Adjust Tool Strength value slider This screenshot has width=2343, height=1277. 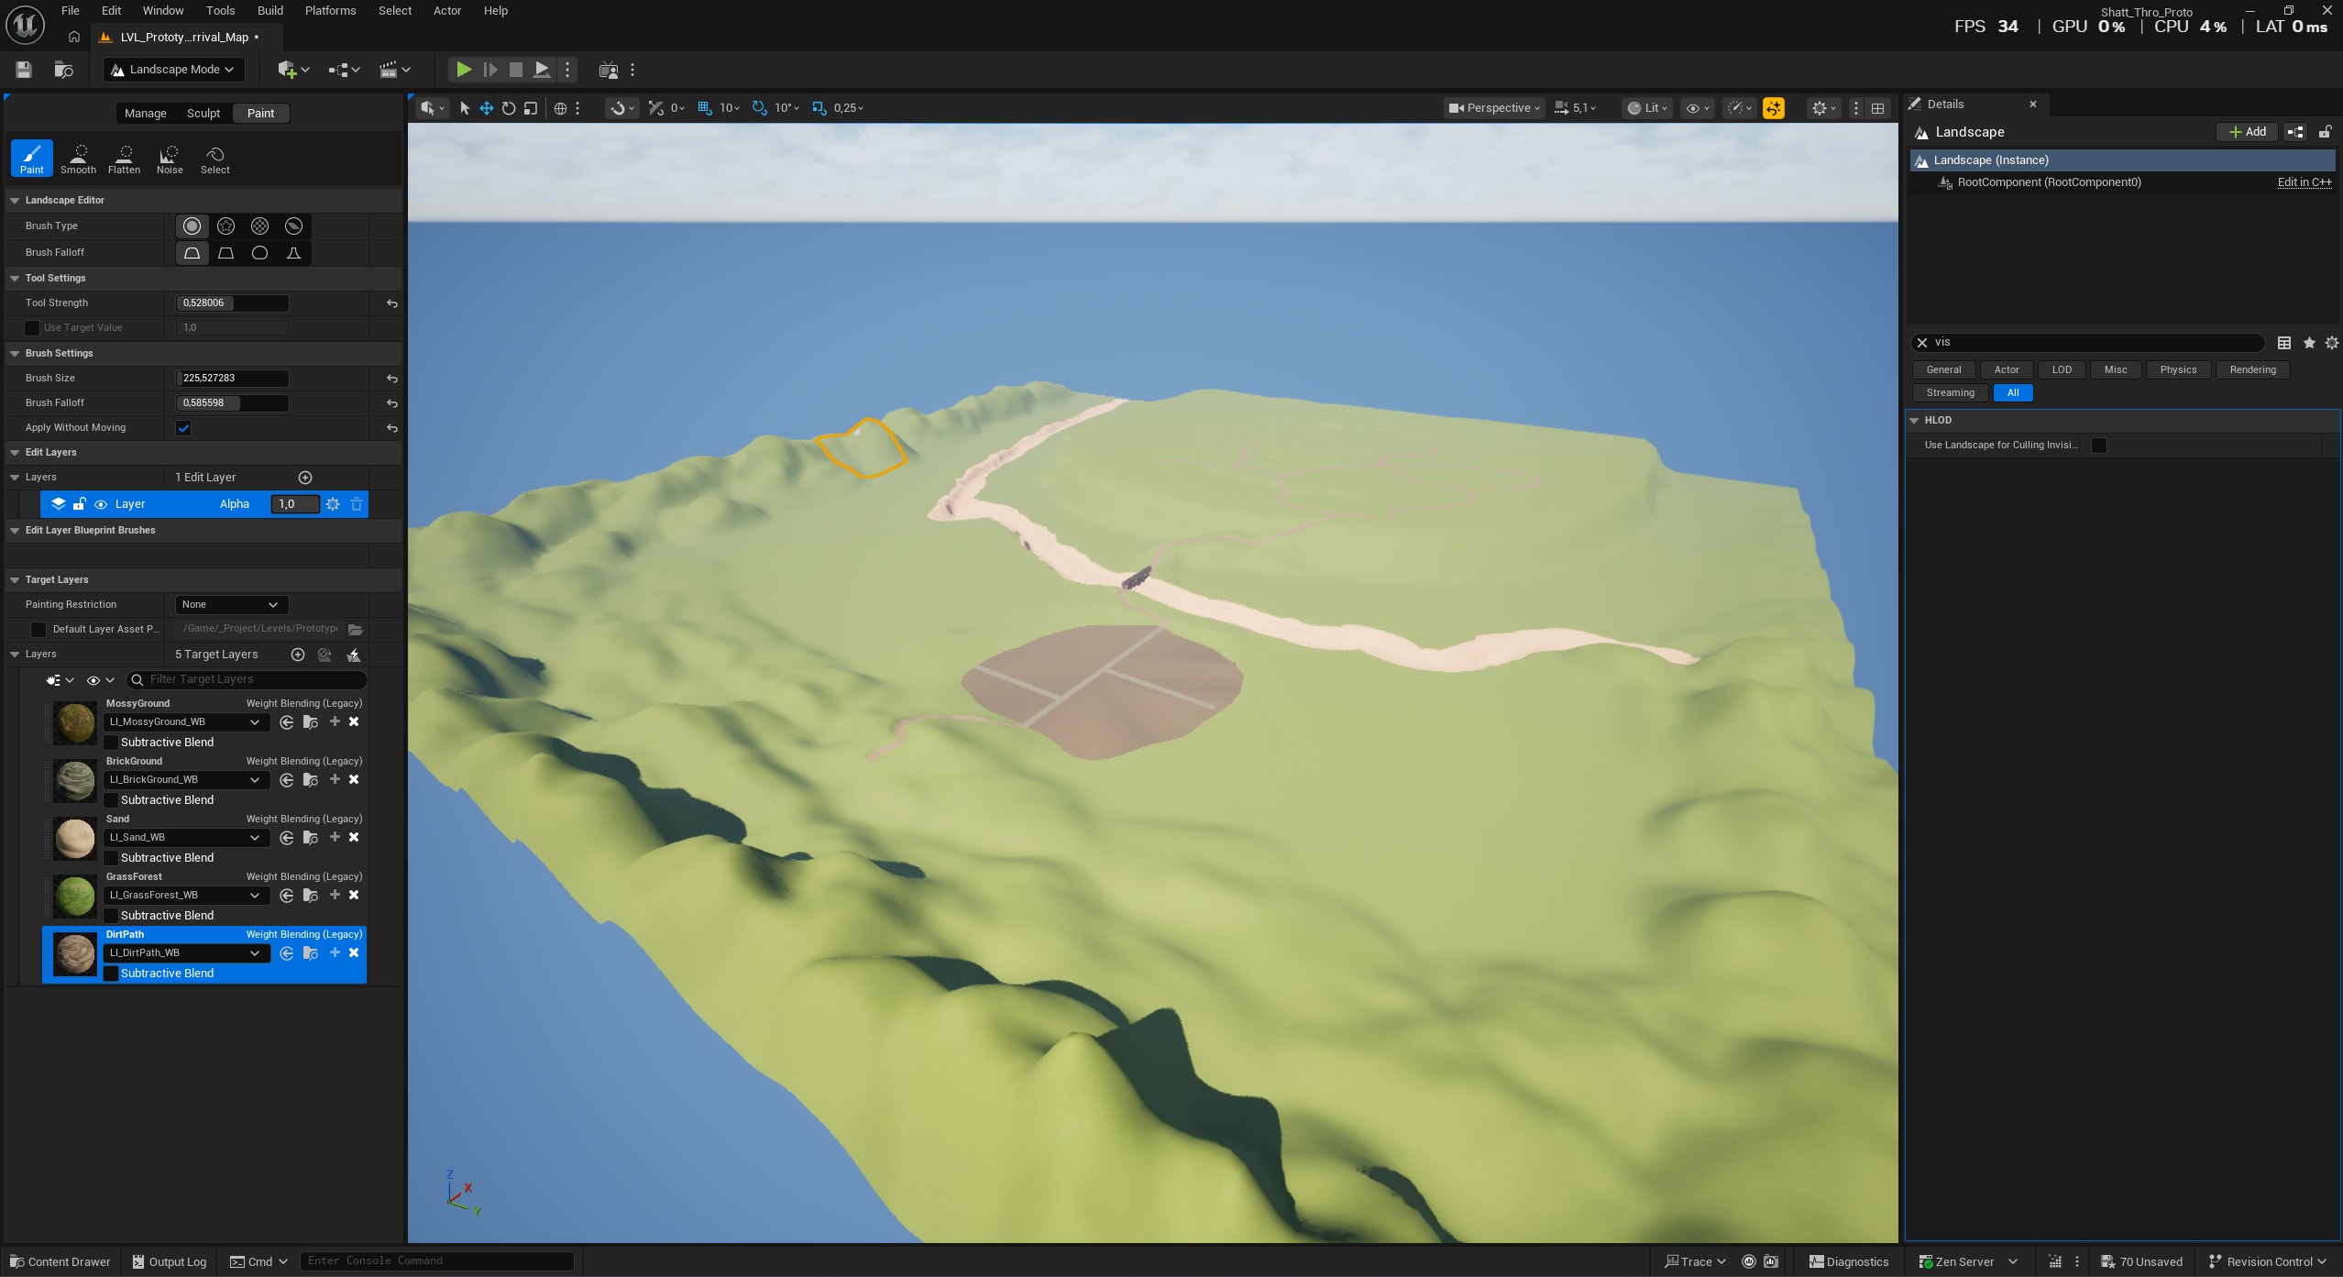click(232, 303)
